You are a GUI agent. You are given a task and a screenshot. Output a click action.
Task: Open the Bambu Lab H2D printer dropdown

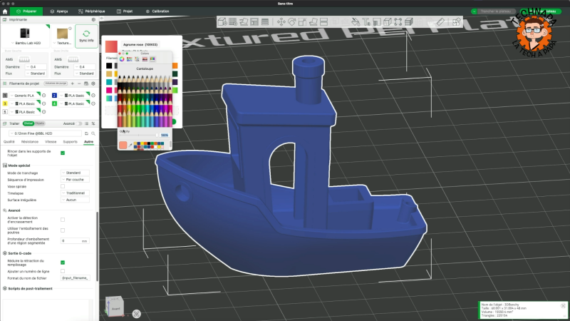[26, 43]
